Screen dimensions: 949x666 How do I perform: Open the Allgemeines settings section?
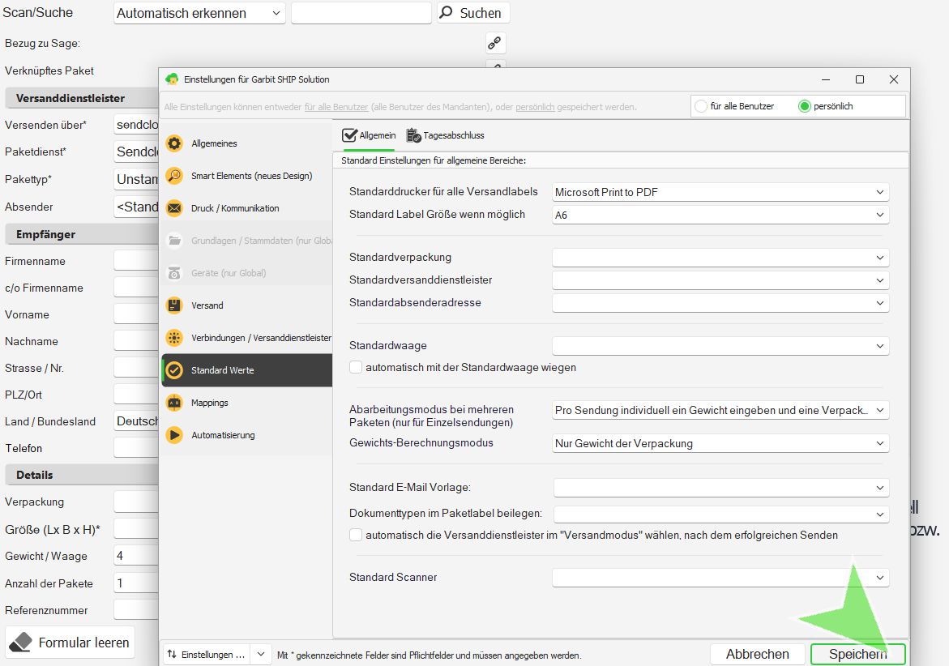point(247,143)
